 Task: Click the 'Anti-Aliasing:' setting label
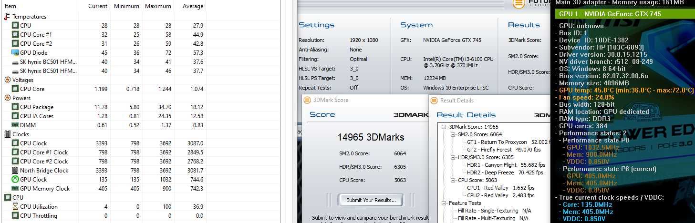coord(314,50)
